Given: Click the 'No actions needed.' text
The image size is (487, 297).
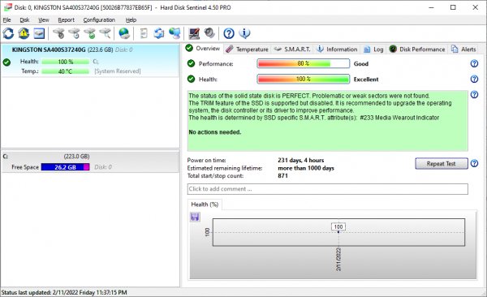Looking at the screenshot, I should click(x=215, y=132).
